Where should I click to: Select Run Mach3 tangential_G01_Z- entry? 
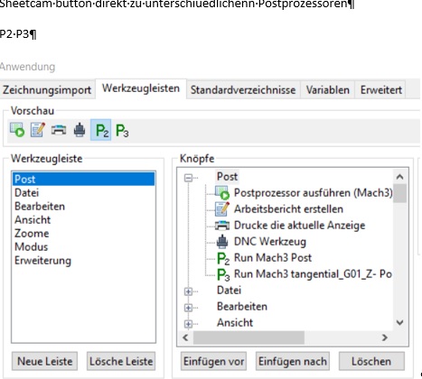click(x=313, y=274)
